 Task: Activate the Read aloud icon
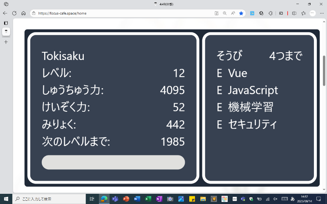tap(233, 13)
